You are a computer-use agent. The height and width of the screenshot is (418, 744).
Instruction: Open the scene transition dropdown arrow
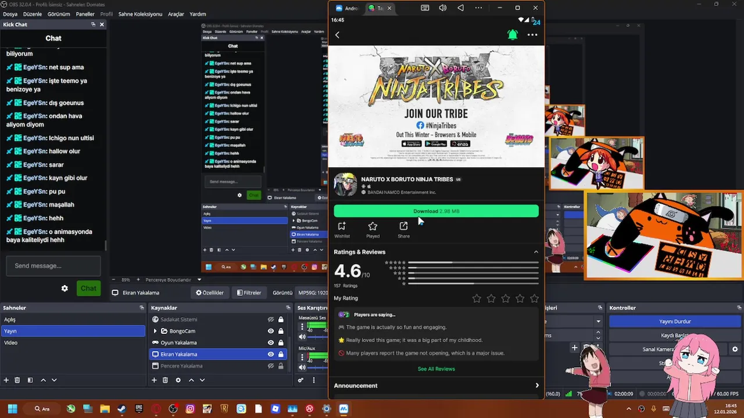pos(598,321)
